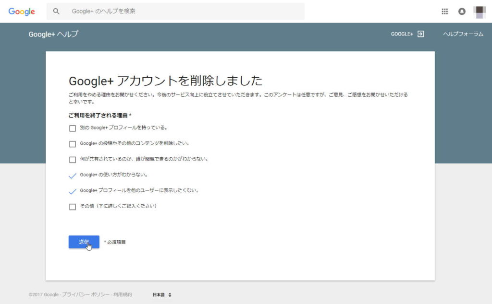Submit the survey with 送信 button
The width and height of the screenshot is (492, 304).
pos(84,242)
